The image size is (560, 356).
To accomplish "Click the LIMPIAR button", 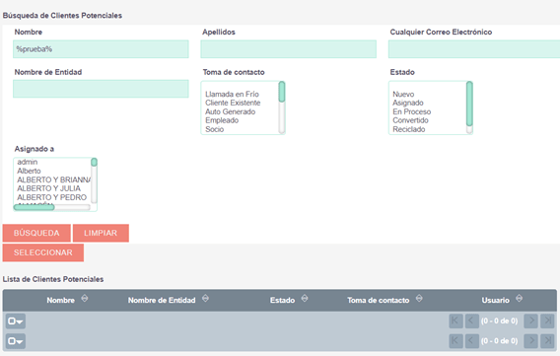I will tap(101, 233).
